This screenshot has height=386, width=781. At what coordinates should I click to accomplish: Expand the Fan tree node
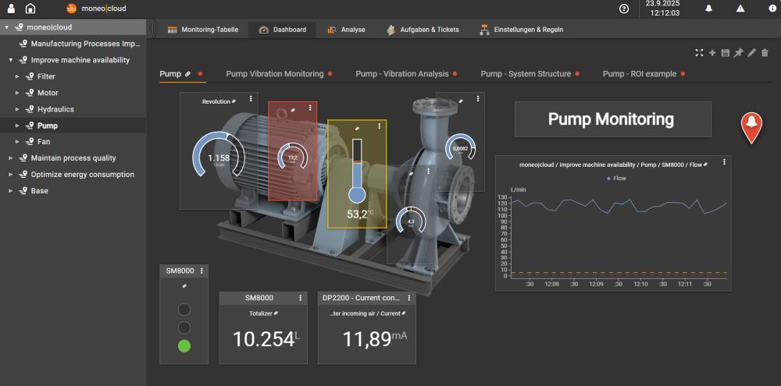[17, 142]
